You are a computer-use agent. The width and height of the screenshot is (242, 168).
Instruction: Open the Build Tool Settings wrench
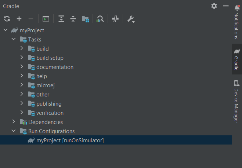pos(130,19)
